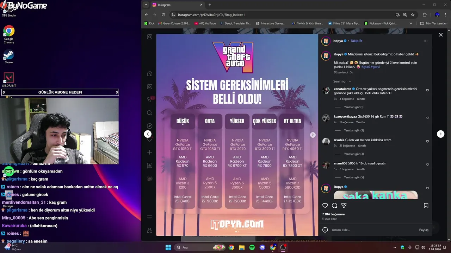Show hidden system tray icons chevron
451x253 pixels.
[x=395, y=247]
